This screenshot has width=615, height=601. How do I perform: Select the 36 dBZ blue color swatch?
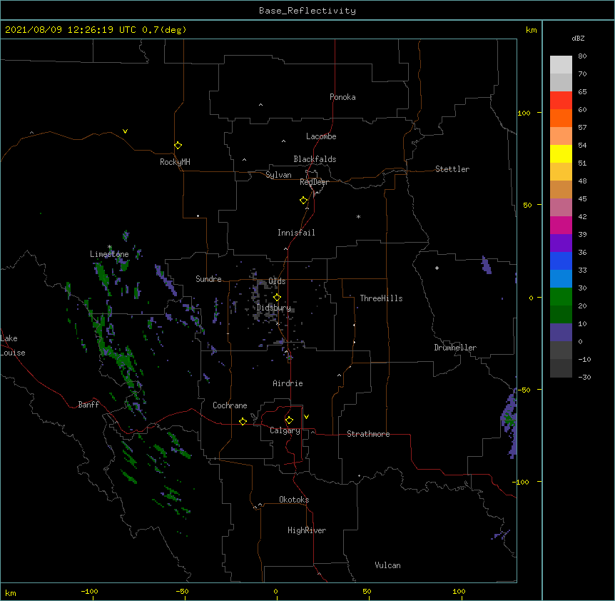(x=561, y=261)
